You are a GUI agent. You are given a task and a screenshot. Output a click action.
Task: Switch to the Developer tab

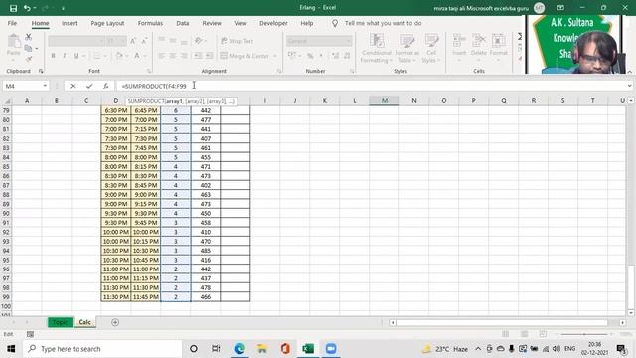point(273,23)
